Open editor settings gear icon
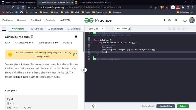Viewport: 196px width, 110px height. (x=179, y=28)
